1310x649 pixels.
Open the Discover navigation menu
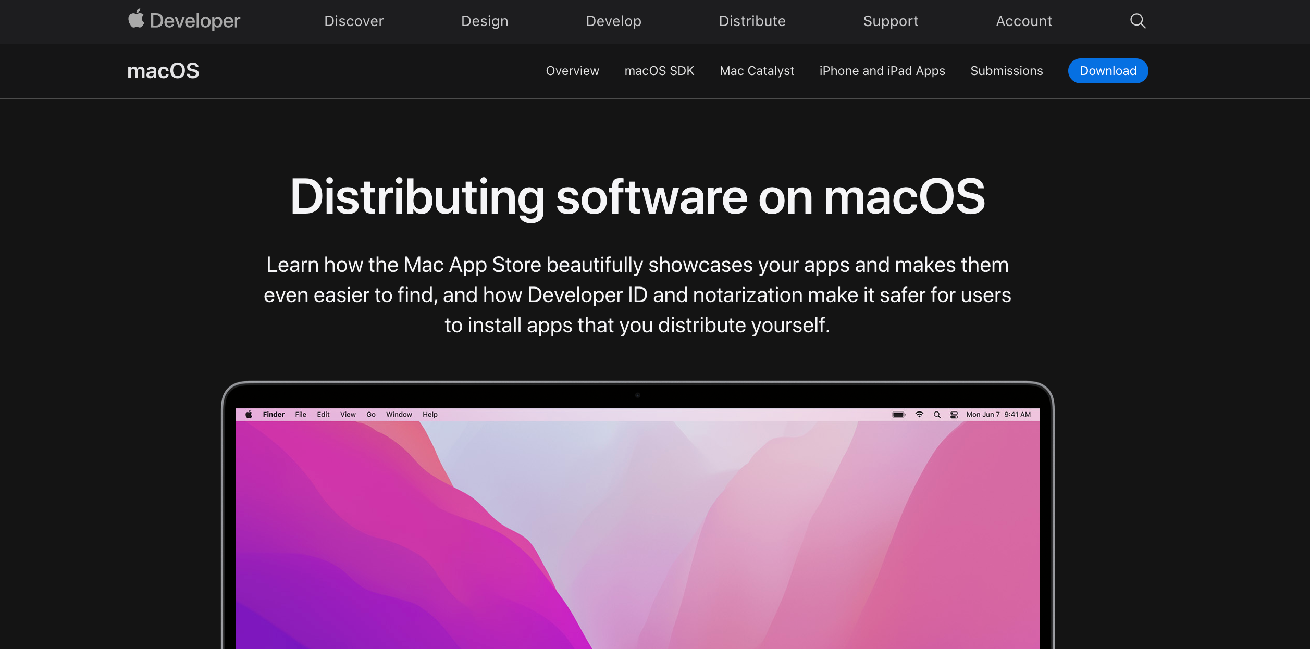click(354, 21)
